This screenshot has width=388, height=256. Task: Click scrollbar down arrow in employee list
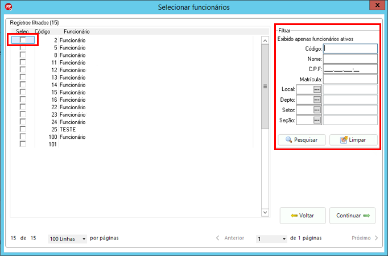coord(265,212)
